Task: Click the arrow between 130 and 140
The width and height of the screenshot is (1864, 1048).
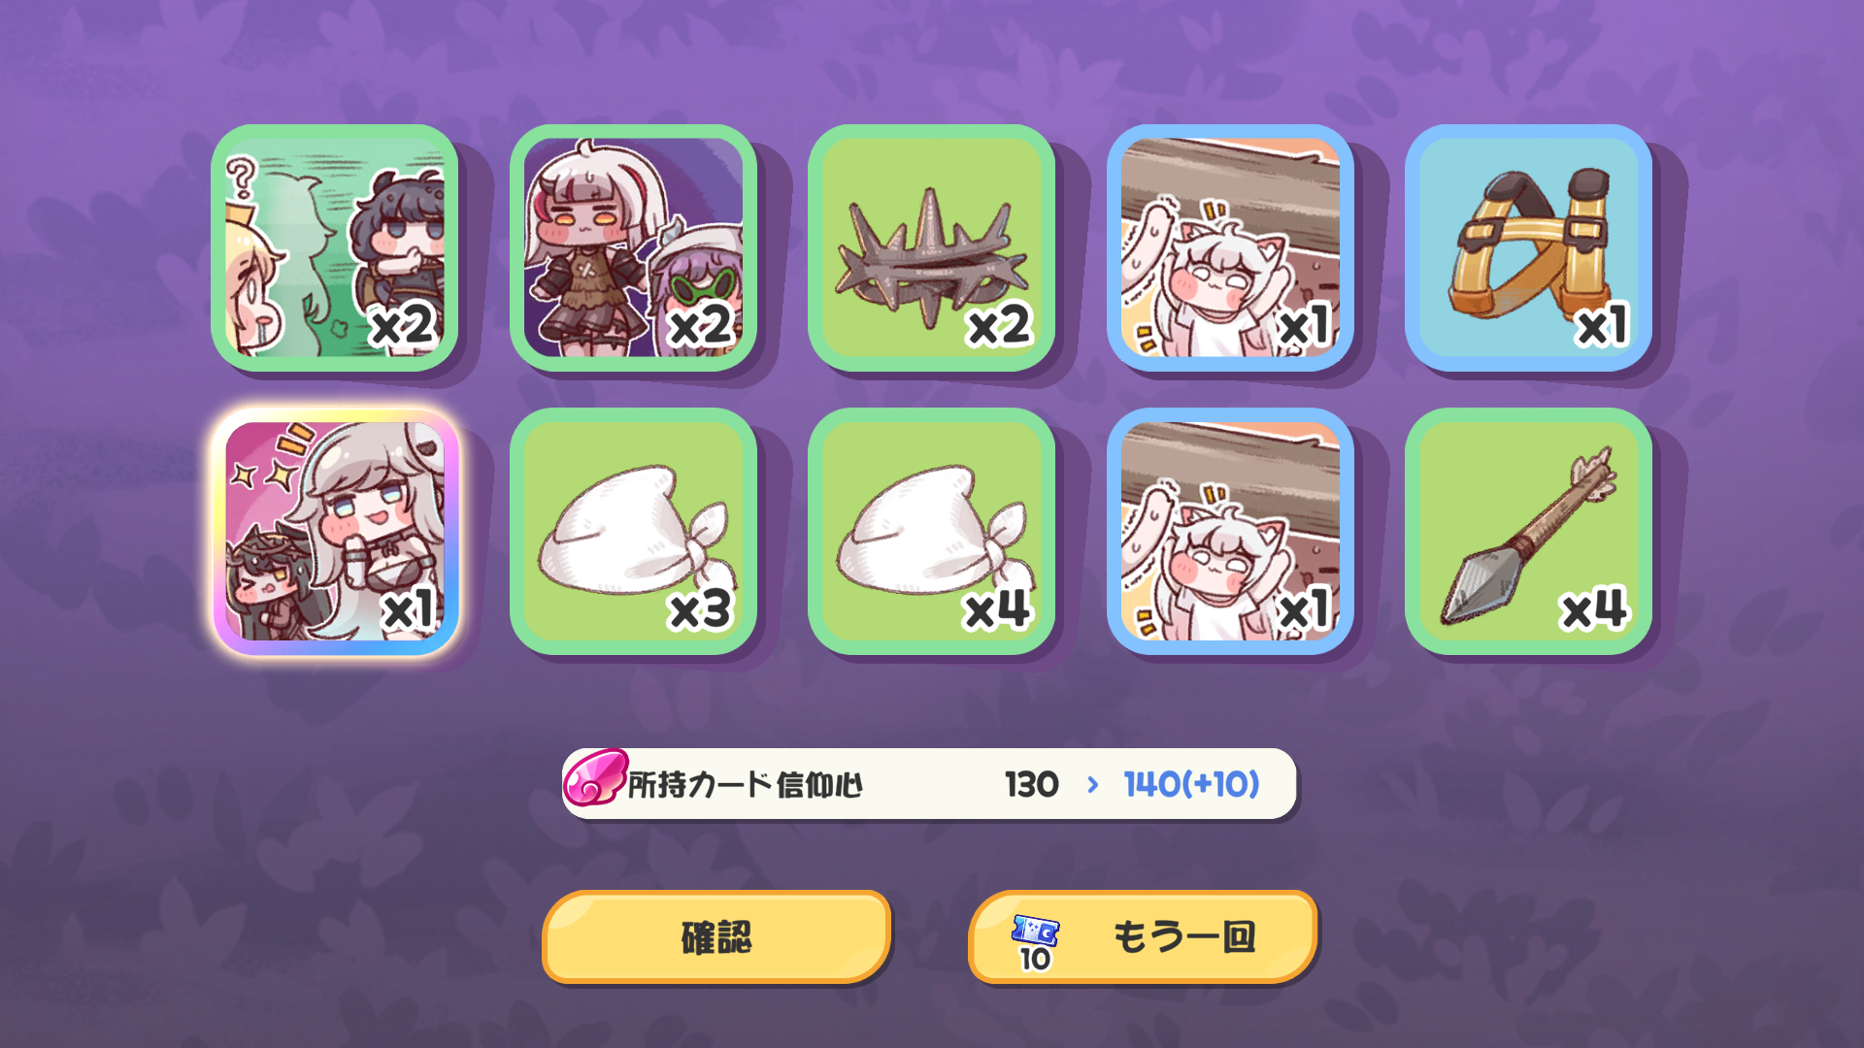Action: point(1093,784)
